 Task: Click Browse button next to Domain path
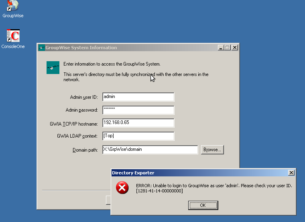coord(212,150)
